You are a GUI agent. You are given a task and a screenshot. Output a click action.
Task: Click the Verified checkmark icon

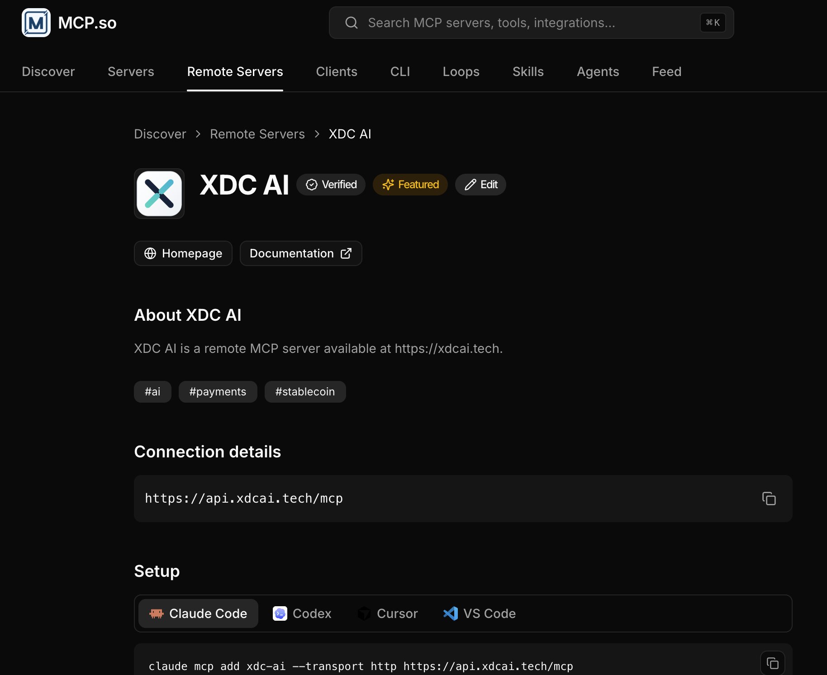(x=312, y=185)
